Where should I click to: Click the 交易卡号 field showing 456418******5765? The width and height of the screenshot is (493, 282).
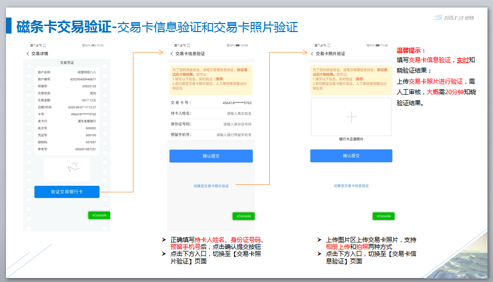point(237,103)
